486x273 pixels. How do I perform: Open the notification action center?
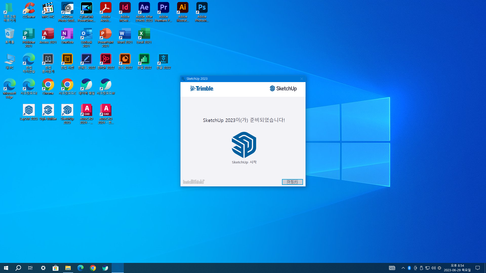tap(478, 268)
